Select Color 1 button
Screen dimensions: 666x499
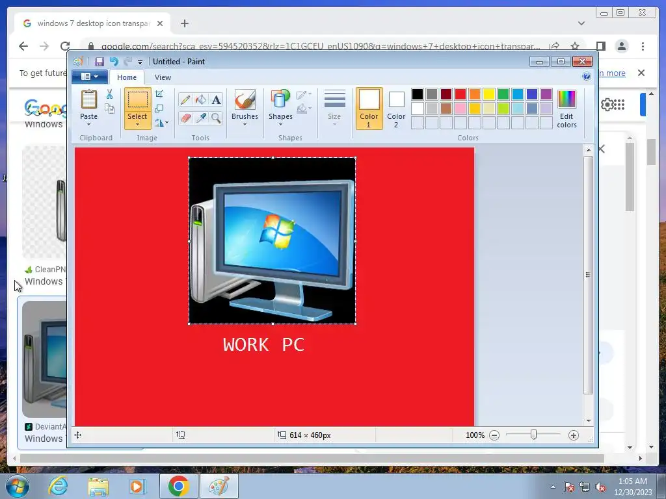tap(369, 109)
